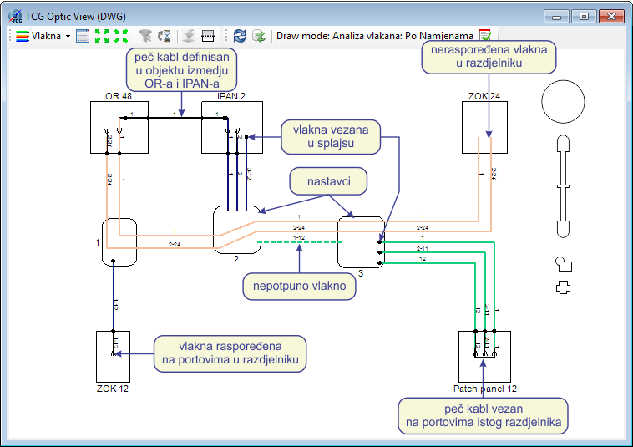Open the list view icon in toolbar

pyautogui.click(x=83, y=36)
